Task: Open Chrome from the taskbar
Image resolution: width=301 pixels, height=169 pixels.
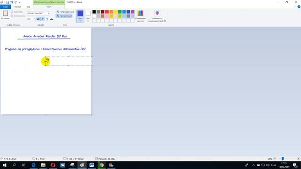Action: [102, 165]
